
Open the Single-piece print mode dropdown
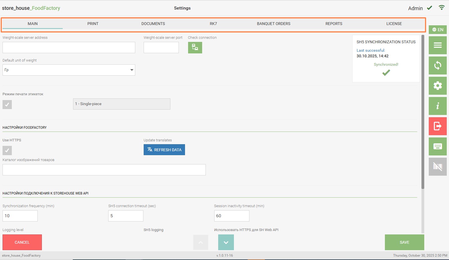tap(121, 104)
